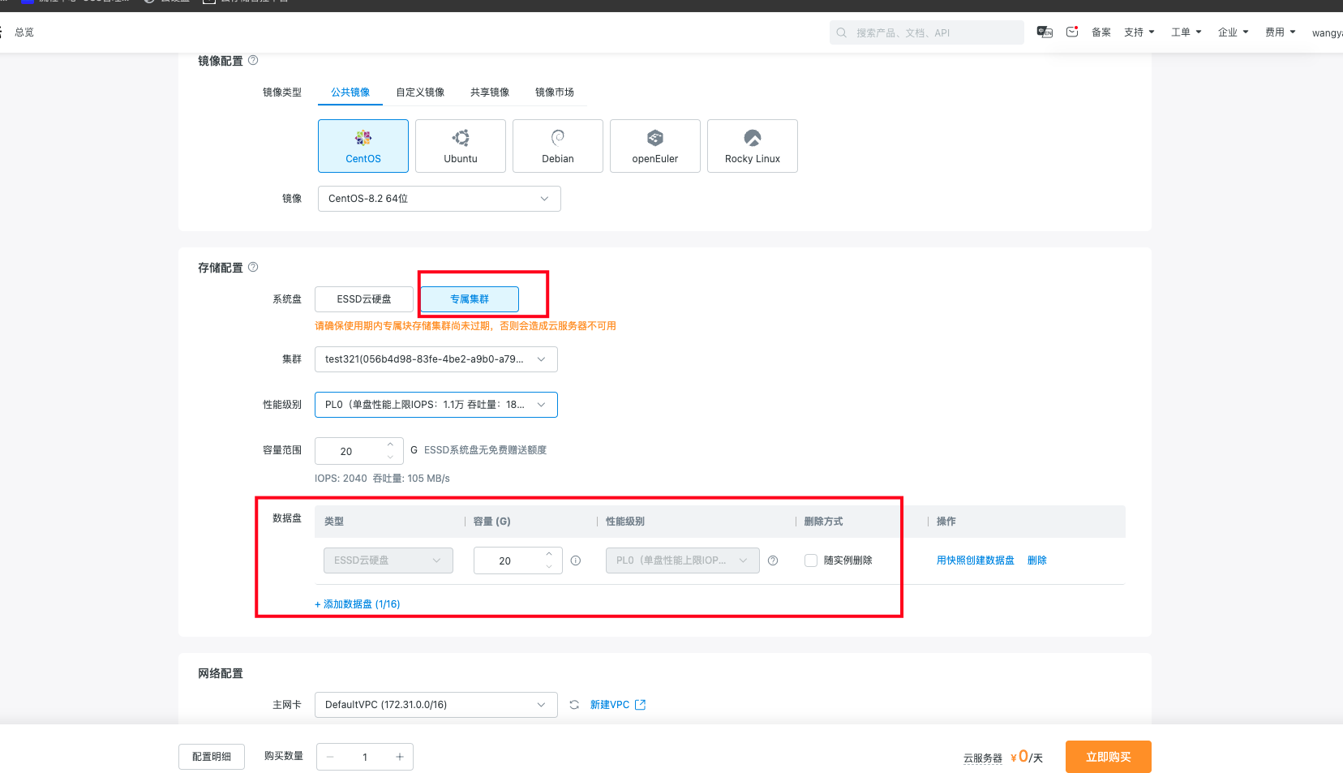Open the CentOS-8.2 64位 image dropdown
Screen dimensions: 1343x773
(439, 199)
